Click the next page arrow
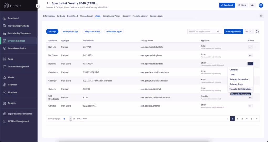 [256, 119]
